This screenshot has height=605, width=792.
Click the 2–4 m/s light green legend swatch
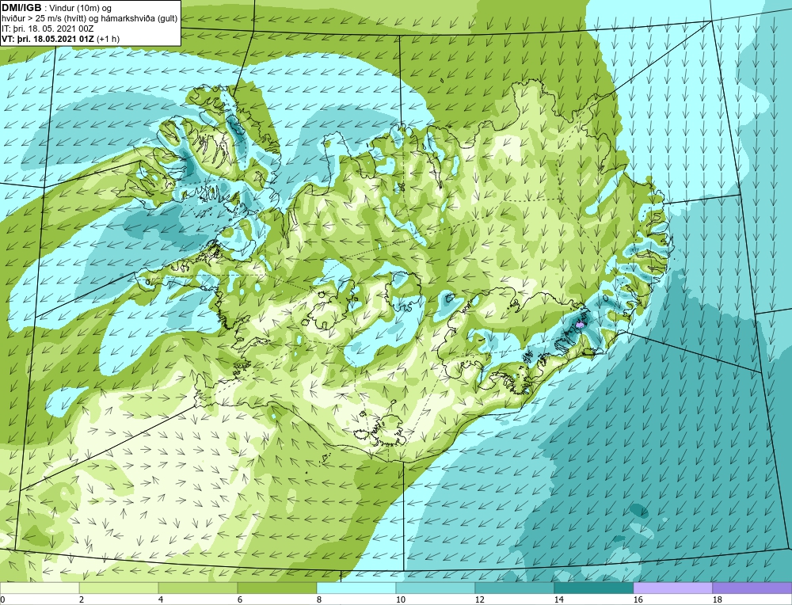[x=119, y=588]
